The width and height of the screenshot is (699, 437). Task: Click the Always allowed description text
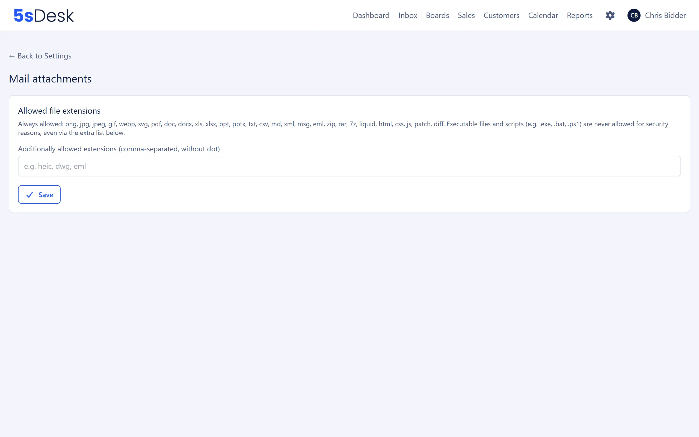343,128
